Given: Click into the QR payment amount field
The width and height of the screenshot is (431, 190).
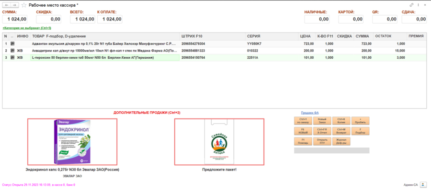Looking at the screenshot, I should click(385, 19).
